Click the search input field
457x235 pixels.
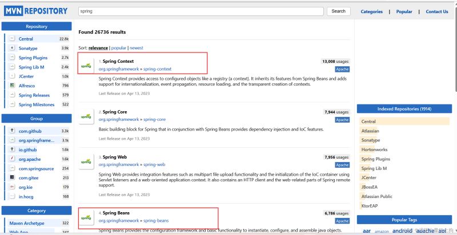click(201, 11)
